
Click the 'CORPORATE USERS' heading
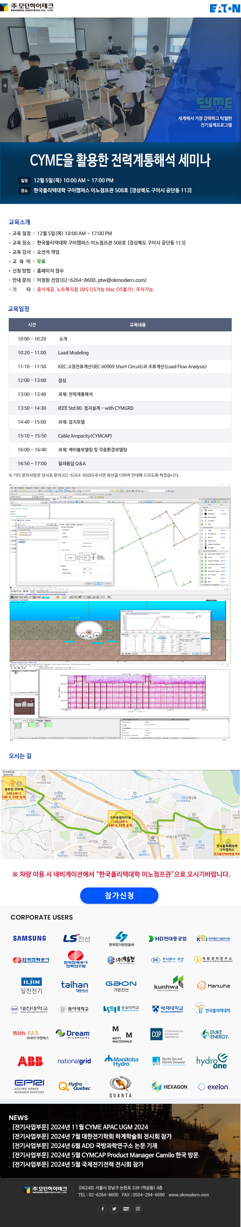point(42,917)
